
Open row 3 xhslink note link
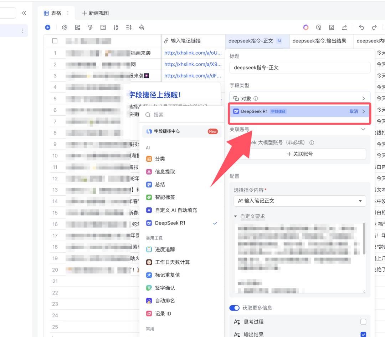point(192,76)
